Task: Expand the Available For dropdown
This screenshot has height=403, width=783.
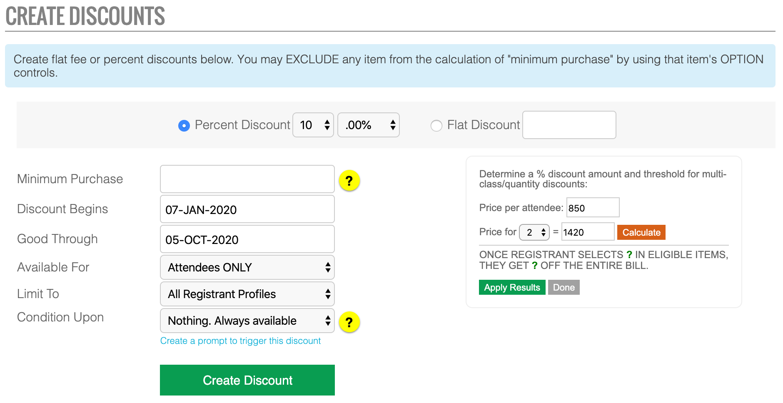Action: click(x=247, y=267)
